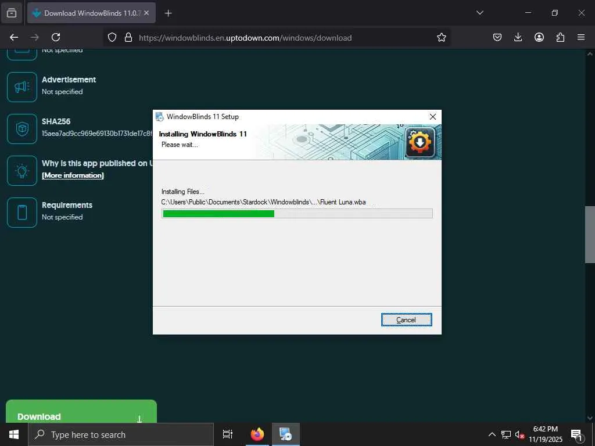Go back to the previous page

(x=14, y=37)
